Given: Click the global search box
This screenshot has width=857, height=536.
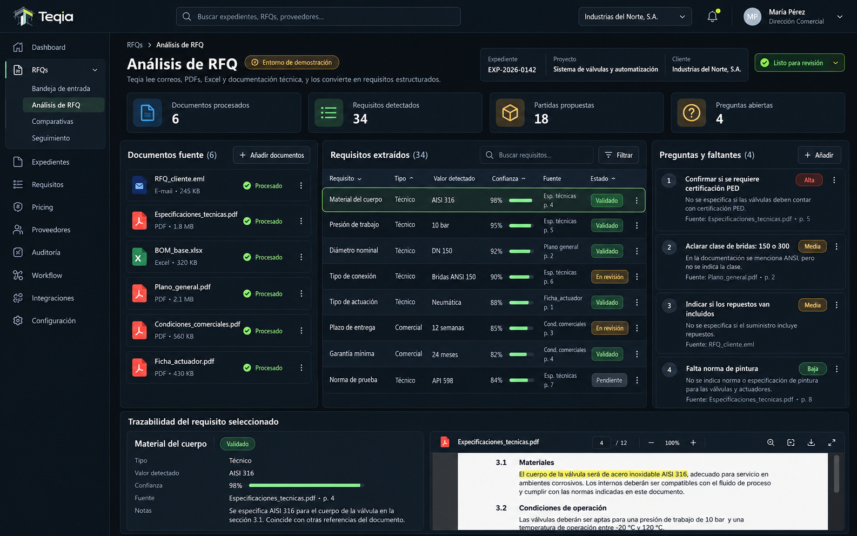Looking at the screenshot, I should [318, 17].
